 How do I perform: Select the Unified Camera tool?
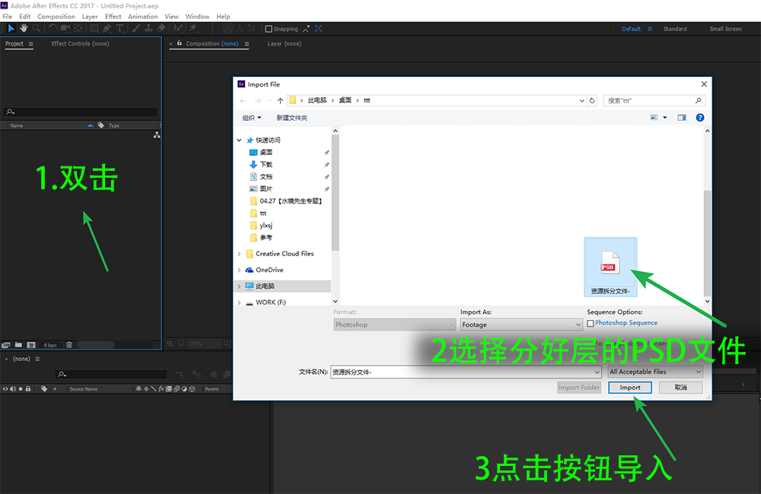point(65,29)
